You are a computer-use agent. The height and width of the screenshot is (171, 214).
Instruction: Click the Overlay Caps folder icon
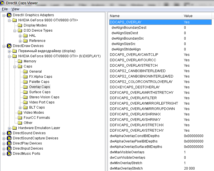pos(25,87)
